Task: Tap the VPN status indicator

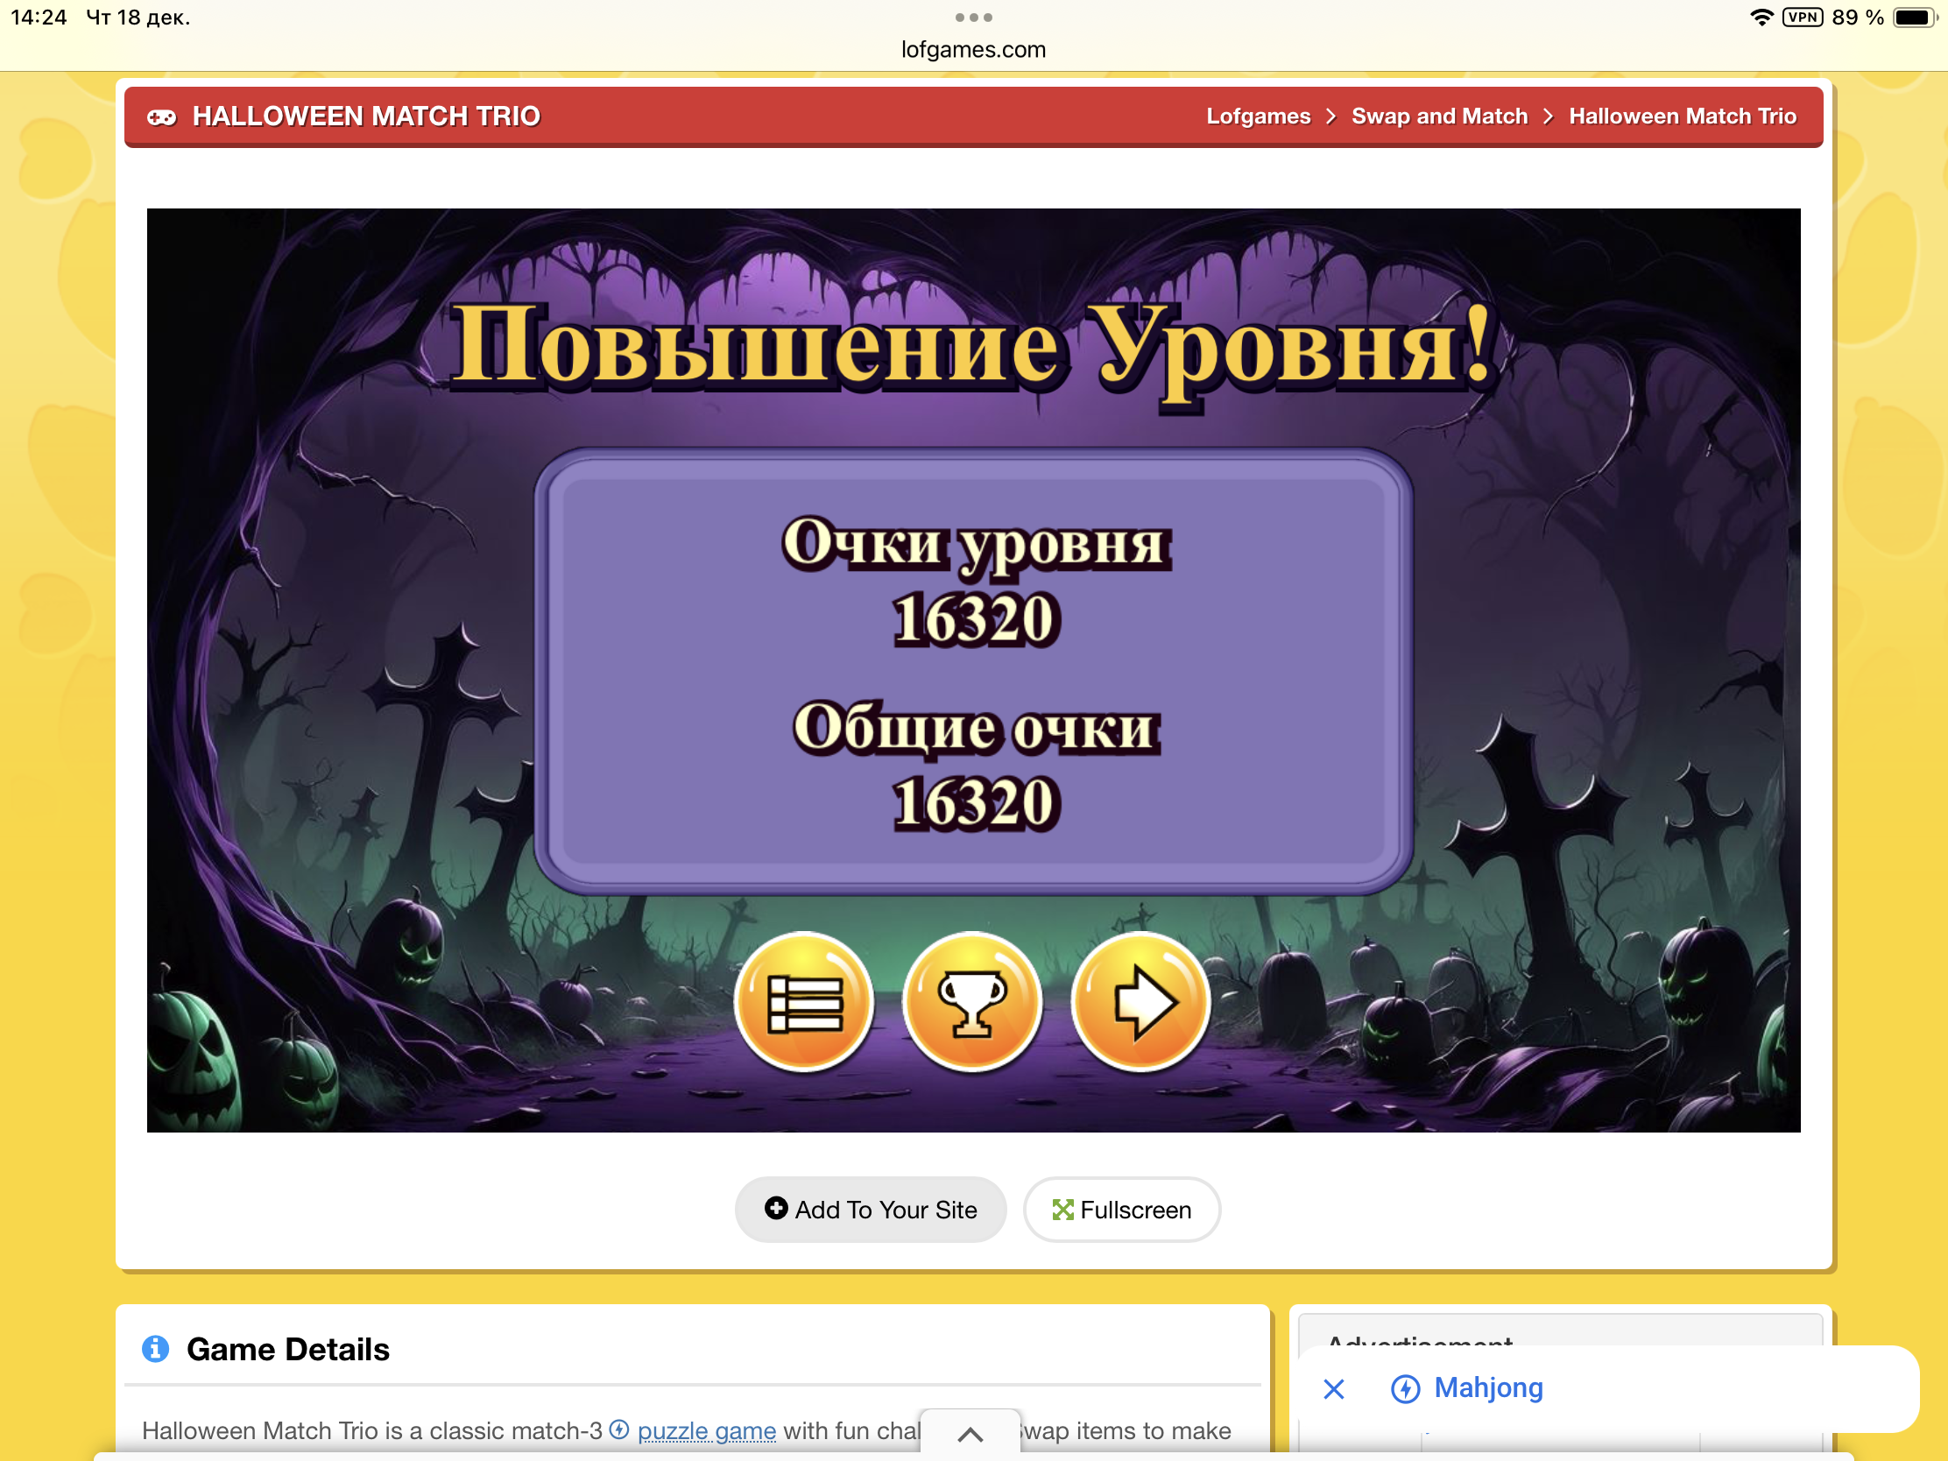Action: (x=1802, y=18)
